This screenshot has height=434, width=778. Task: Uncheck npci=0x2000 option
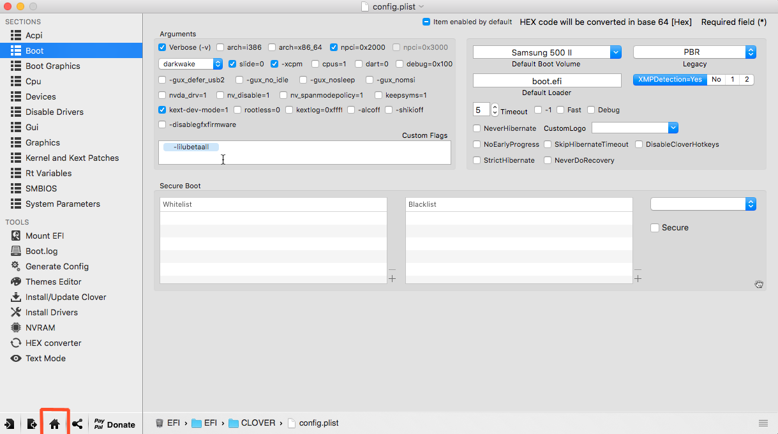pos(334,47)
